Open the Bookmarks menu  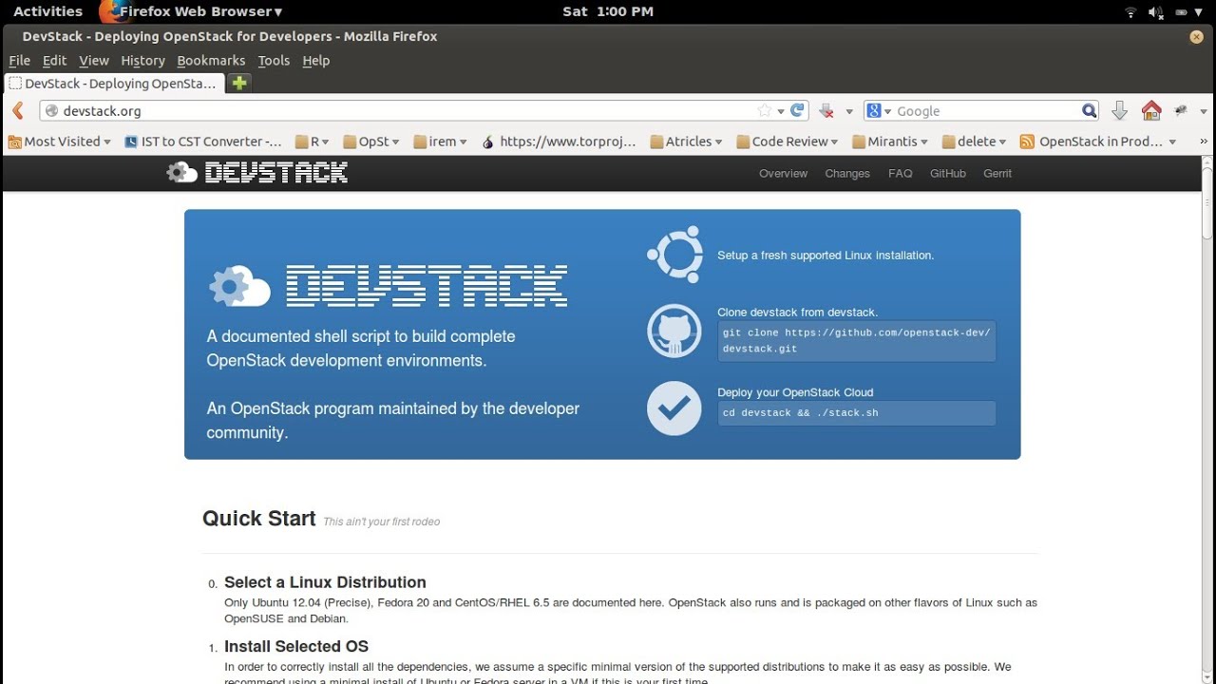tap(211, 60)
